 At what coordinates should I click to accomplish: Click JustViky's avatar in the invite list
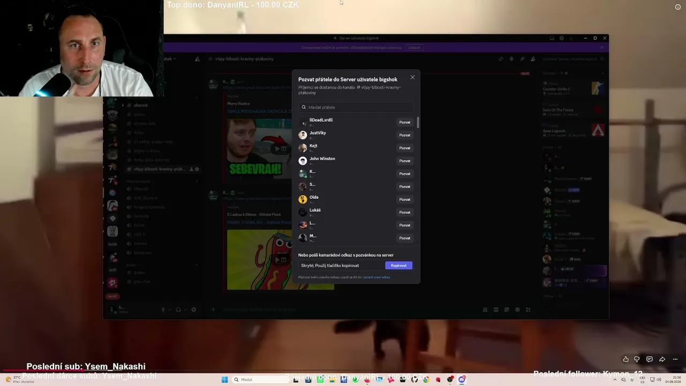(303, 135)
